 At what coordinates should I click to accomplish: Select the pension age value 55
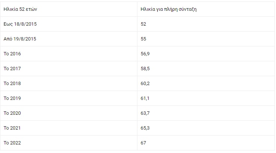(143, 39)
